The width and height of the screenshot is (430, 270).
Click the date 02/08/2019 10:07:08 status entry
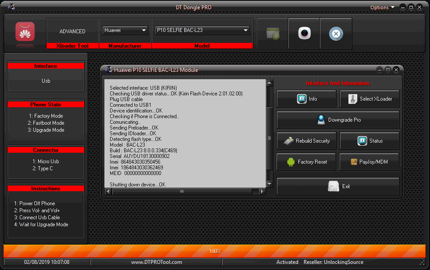coord(47,262)
